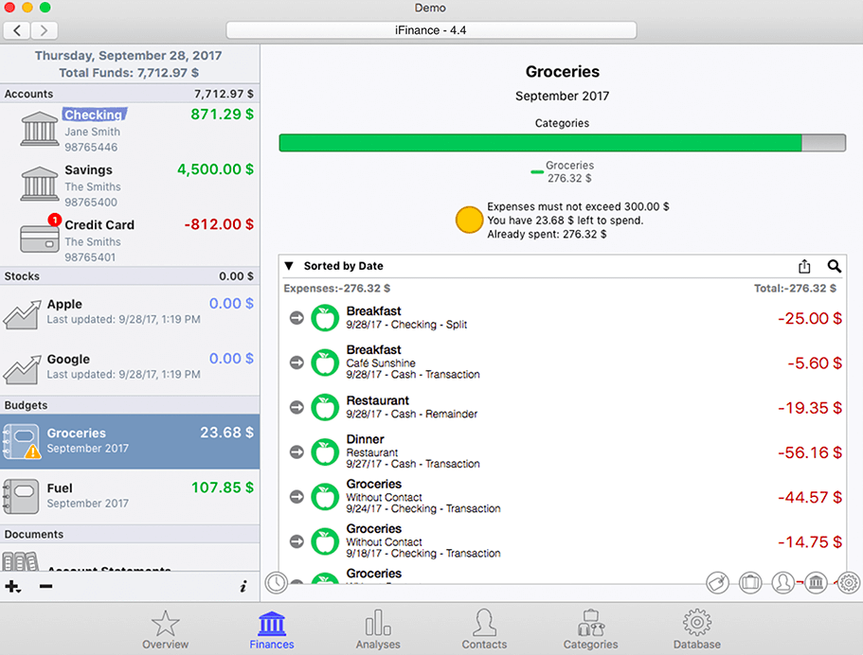Click the tag icon in bottom toolbar
This screenshot has width=863, height=655.
[718, 582]
